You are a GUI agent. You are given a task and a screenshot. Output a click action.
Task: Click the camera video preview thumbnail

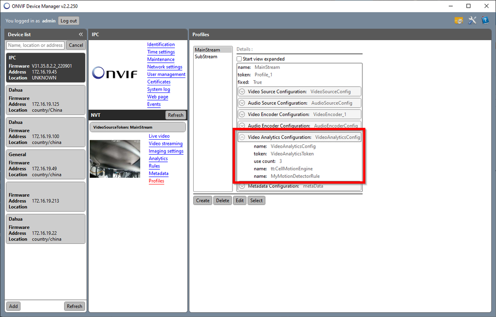[115, 159]
